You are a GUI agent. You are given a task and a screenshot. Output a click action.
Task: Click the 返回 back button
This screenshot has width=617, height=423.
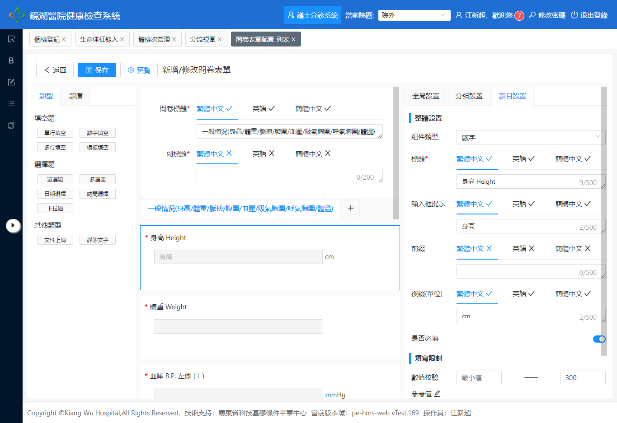click(x=55, y=70)
